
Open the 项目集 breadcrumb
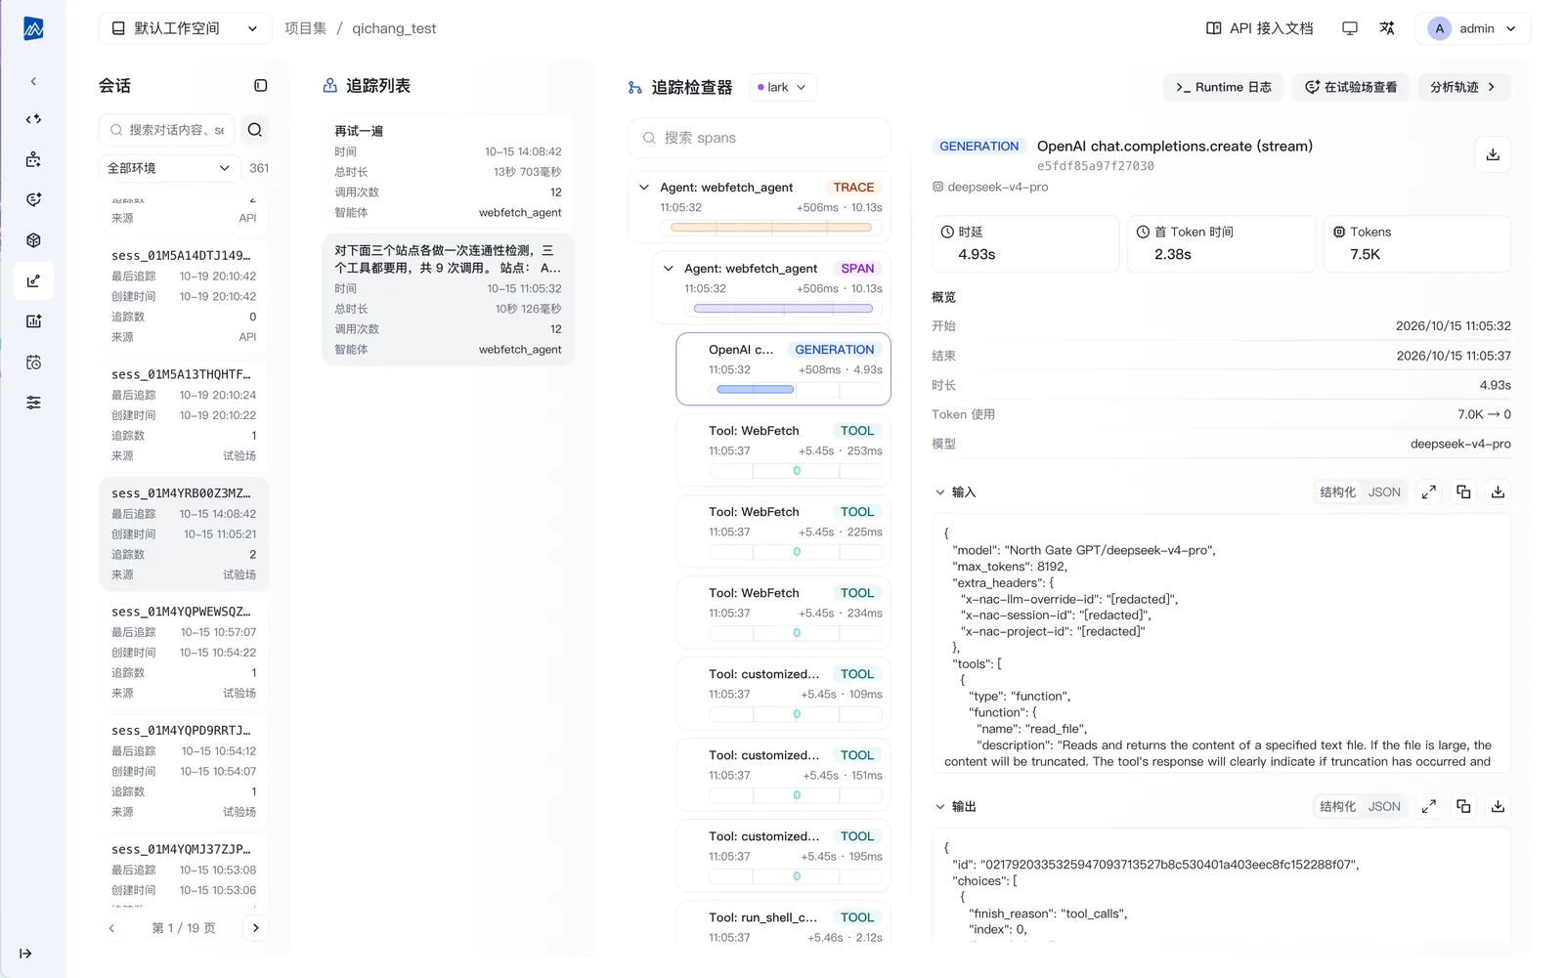click(x=305, y=28)
